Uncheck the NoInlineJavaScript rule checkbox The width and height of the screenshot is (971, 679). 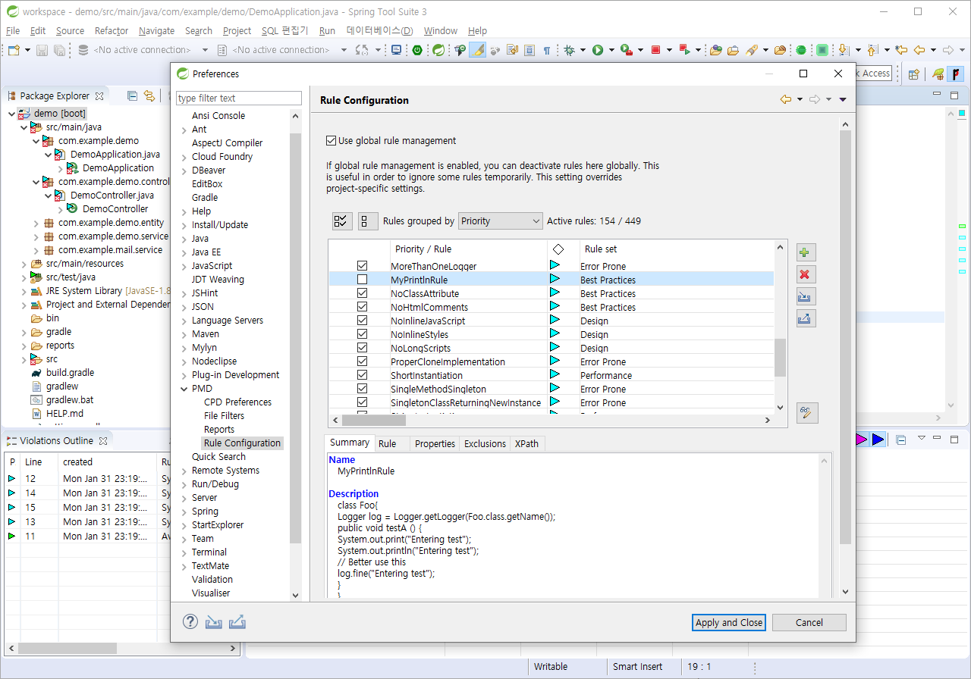[362, 321]
